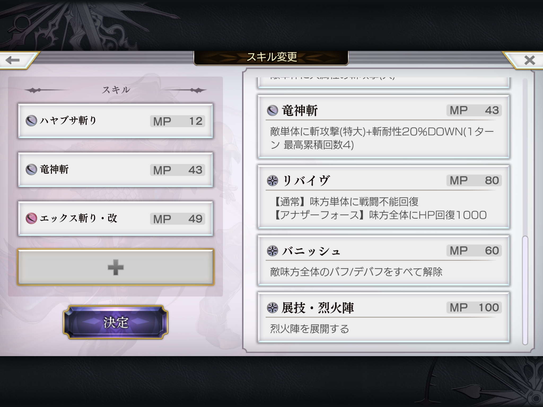This screenshot has height=407, width=543.
Task: Click the skill list scrollbar thumb
Action: [525, 290]
